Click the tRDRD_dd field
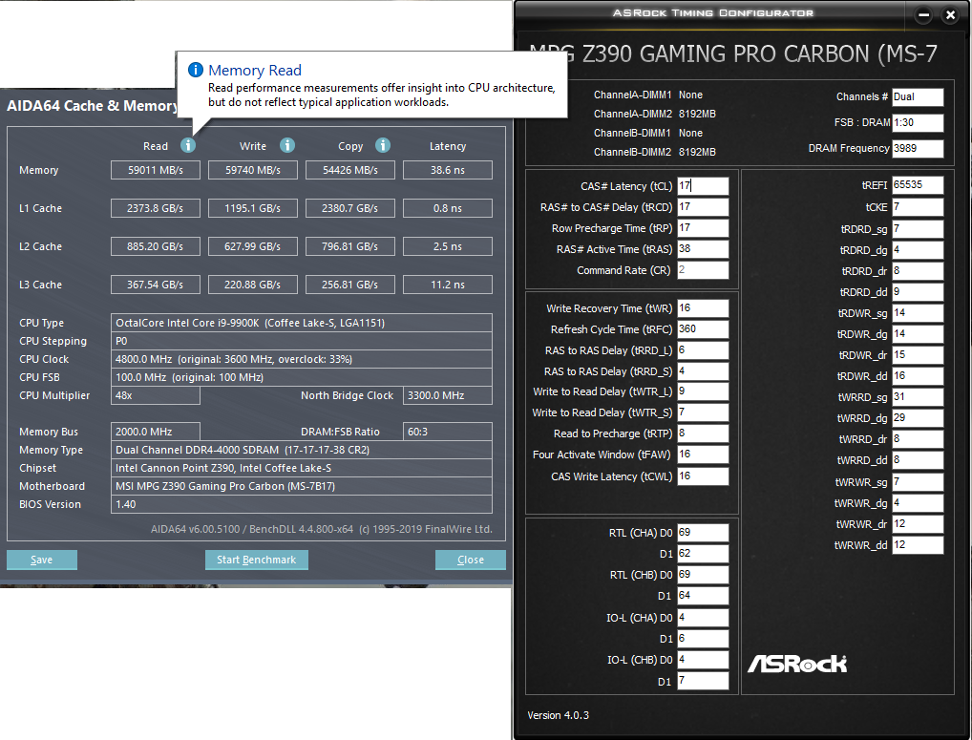 918,292
